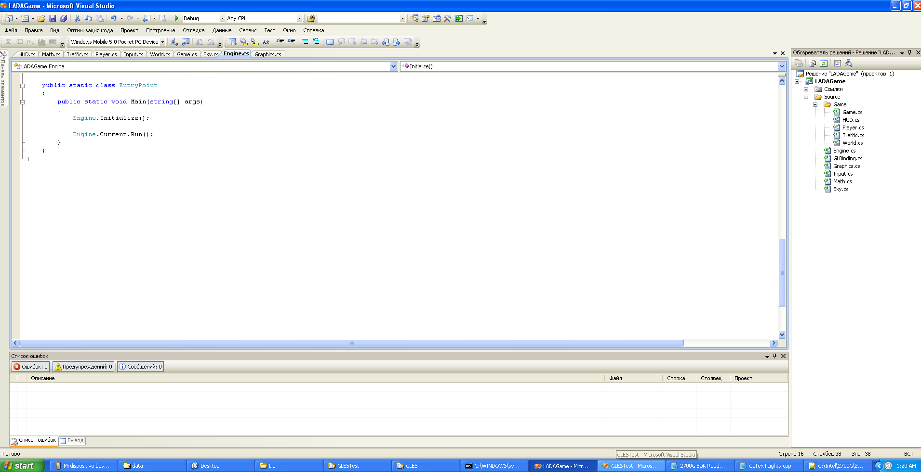
Task: Expand the Ссылки references node
Action: point(806,89)
